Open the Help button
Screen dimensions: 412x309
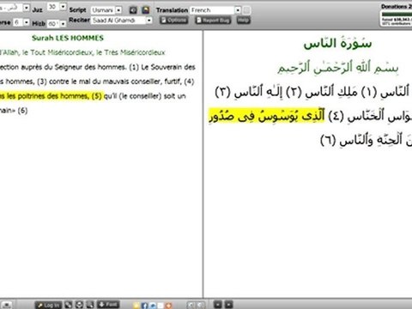click(x=243, y=21)
